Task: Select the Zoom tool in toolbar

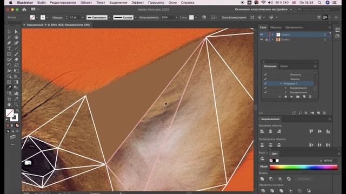Action: click(x=16, y=105)
